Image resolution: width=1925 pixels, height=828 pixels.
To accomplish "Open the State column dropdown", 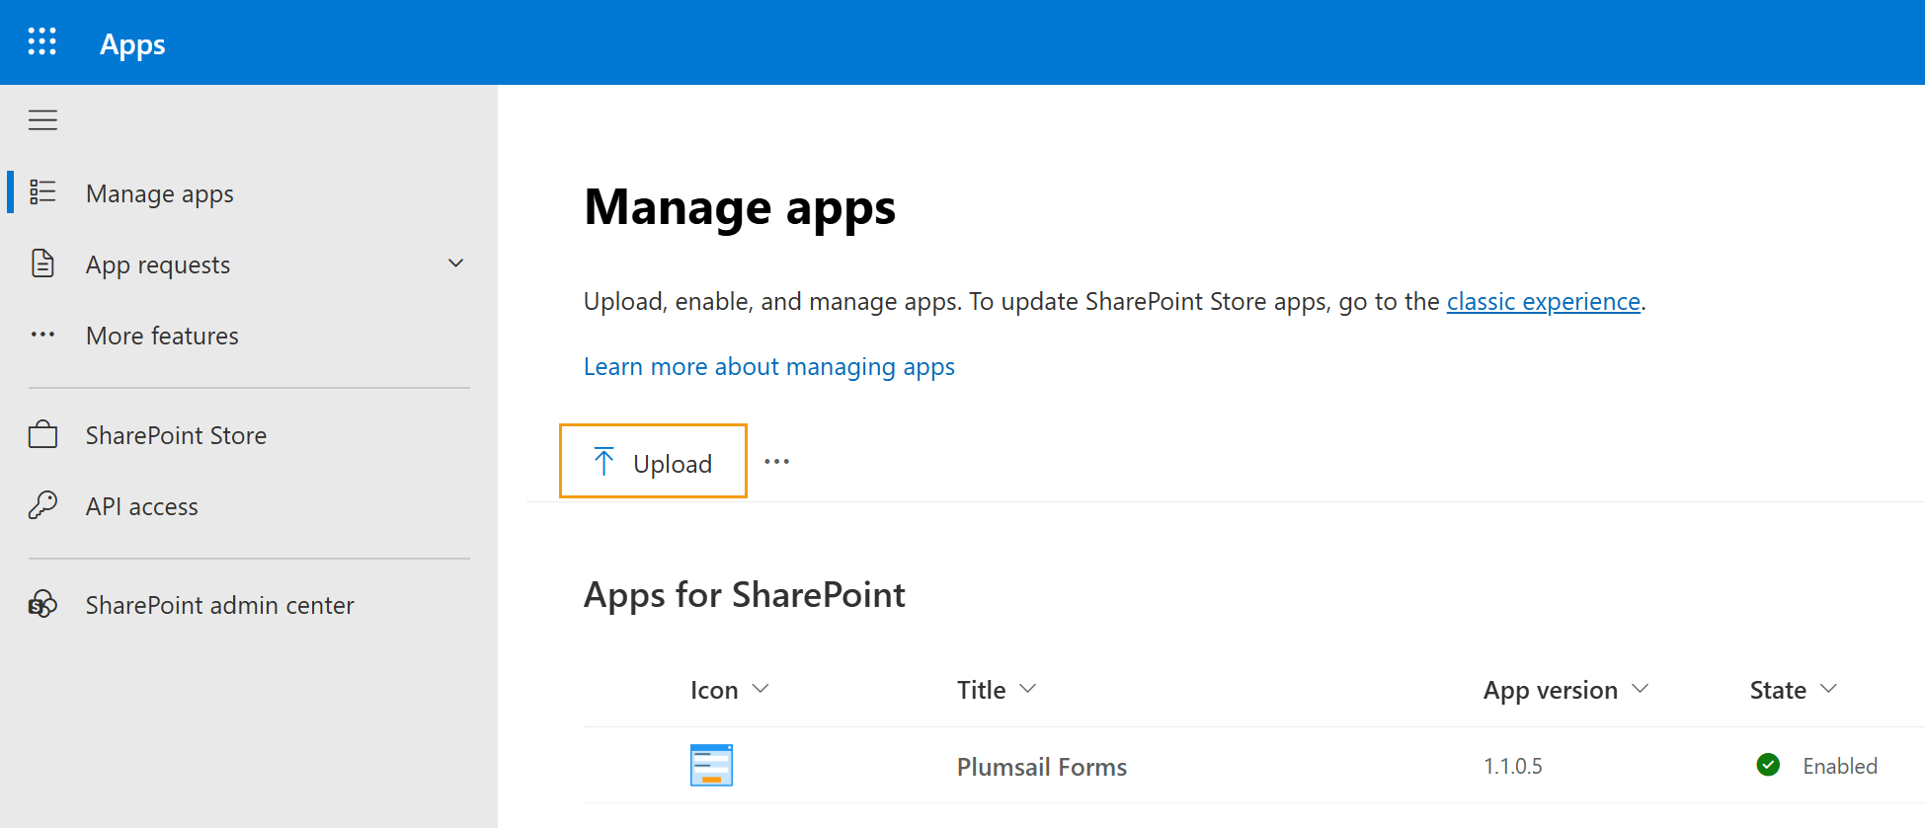I will click(1828, 689).
